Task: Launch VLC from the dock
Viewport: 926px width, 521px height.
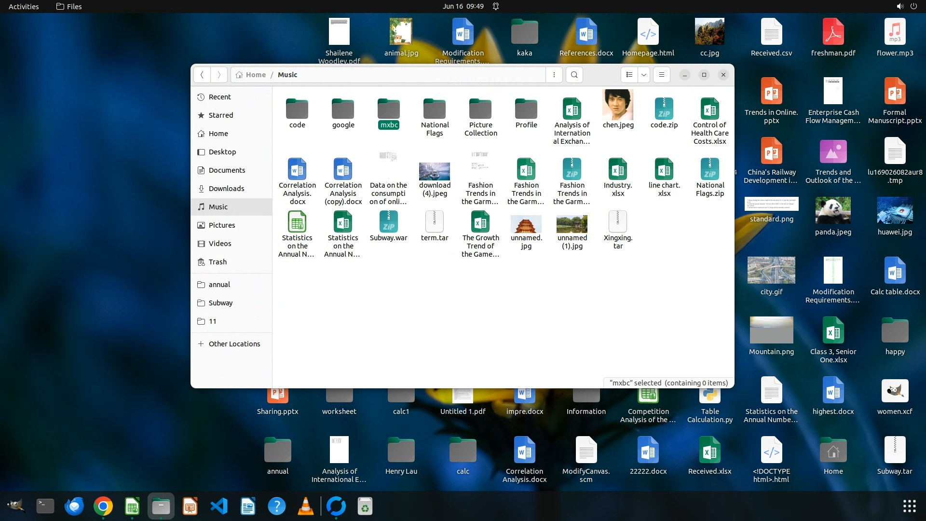Action: [x=306, y=506]
